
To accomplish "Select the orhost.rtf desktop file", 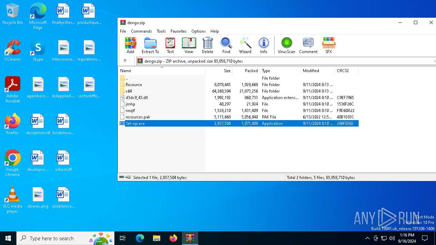I will point(63,161).
